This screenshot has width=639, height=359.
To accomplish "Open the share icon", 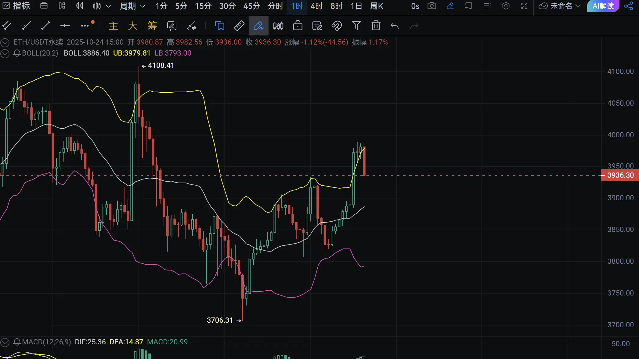I will click(x=629, y=6).
